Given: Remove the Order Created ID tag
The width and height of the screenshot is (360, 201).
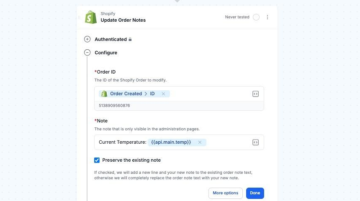Looking at the screenshot, I should click(163, 94).
